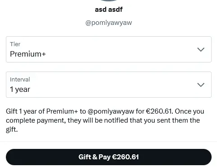
Task: Expand the Interval selection box
Action: [x=109, y=85]
